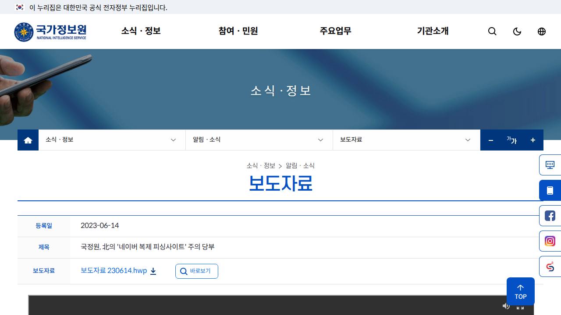
Task: Open the monitor icon in side panel
Action: [x=550, y=165]
